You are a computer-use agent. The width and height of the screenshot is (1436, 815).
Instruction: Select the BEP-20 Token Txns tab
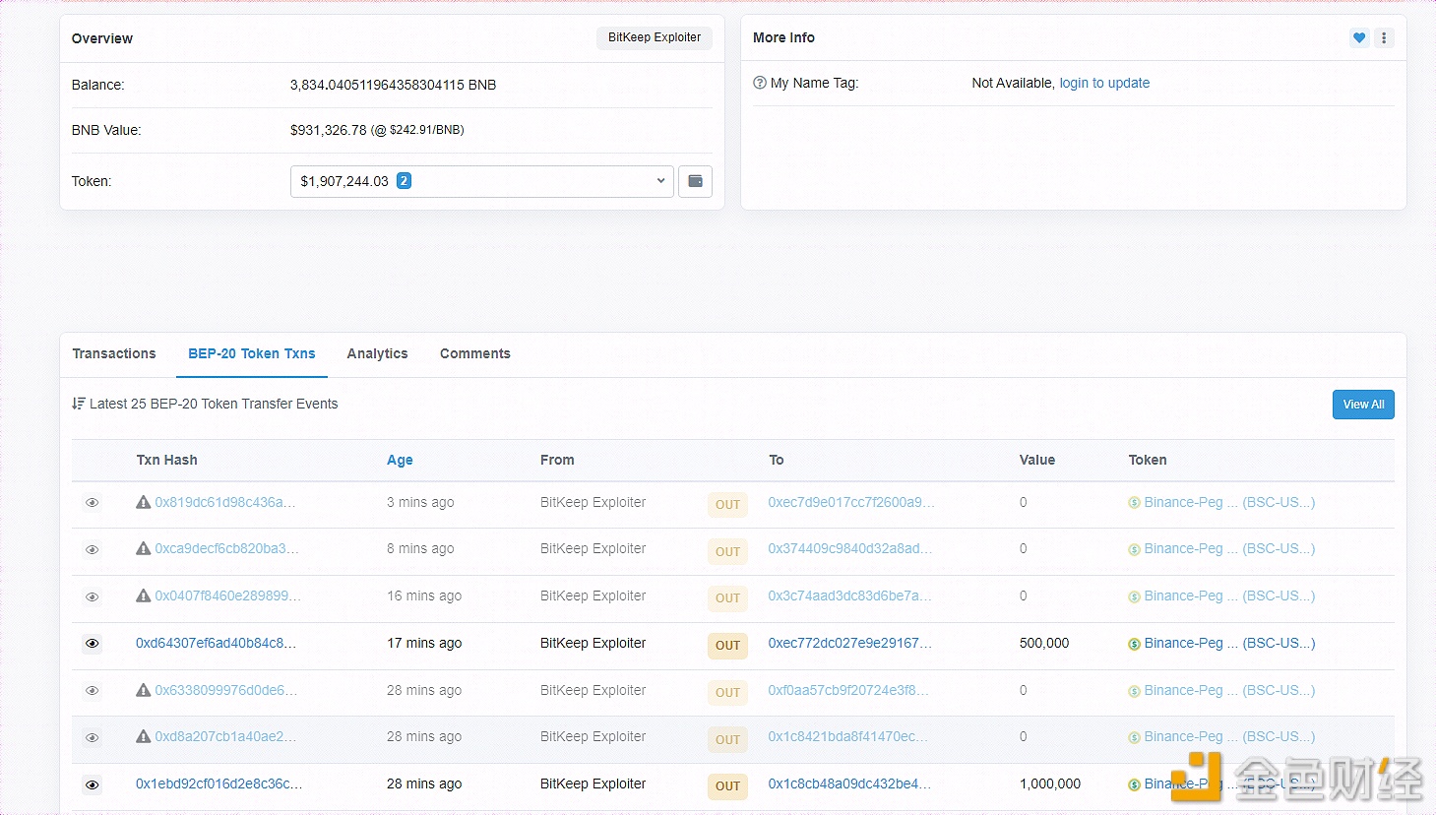(252, 353)
